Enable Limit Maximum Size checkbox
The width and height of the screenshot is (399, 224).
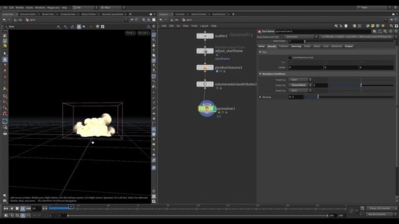(290, 58)
